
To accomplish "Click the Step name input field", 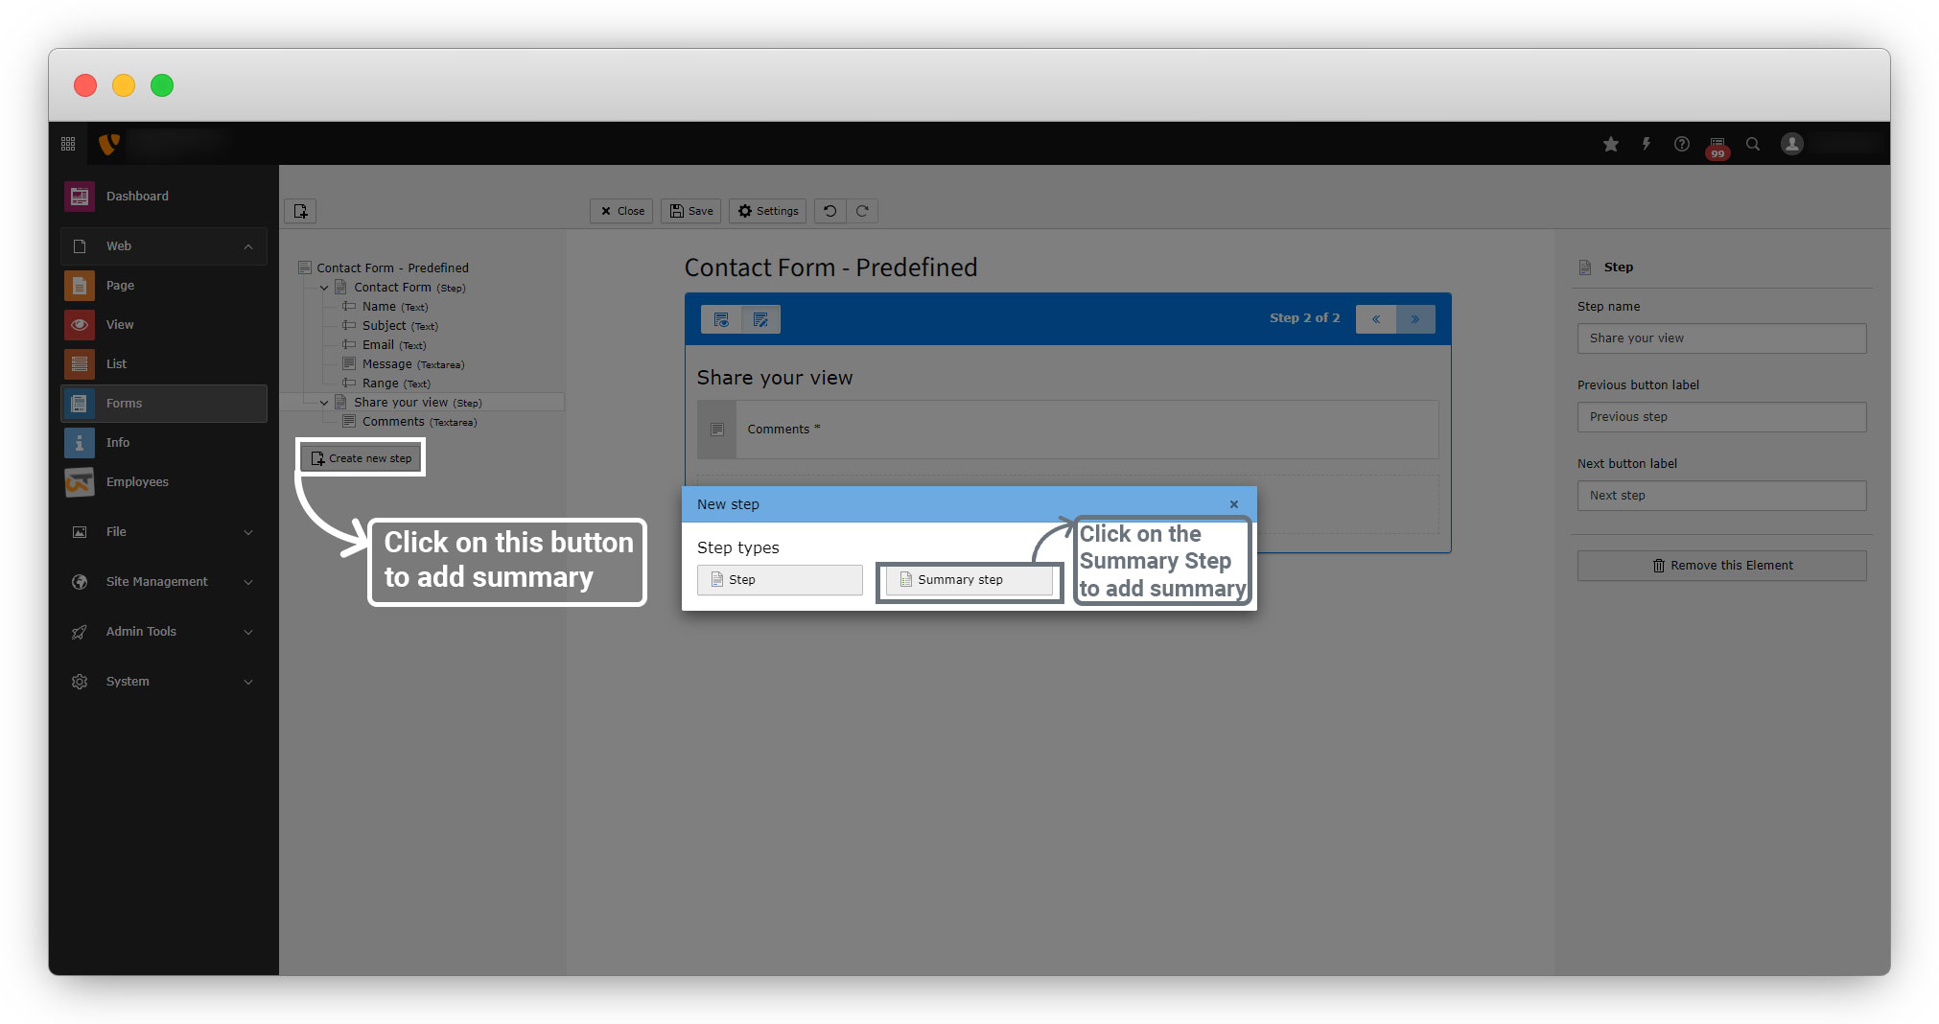I will point(1721,338).
